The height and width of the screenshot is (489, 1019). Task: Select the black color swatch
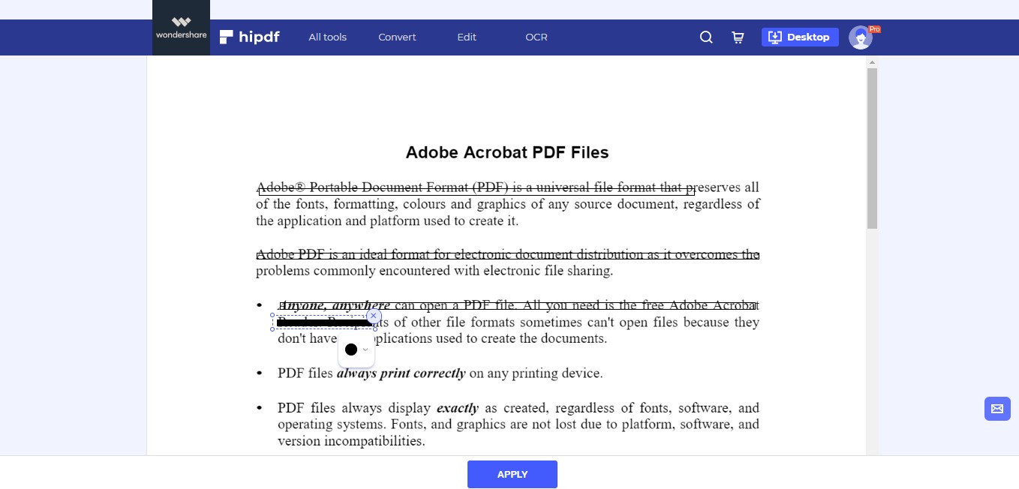point(350,349)
